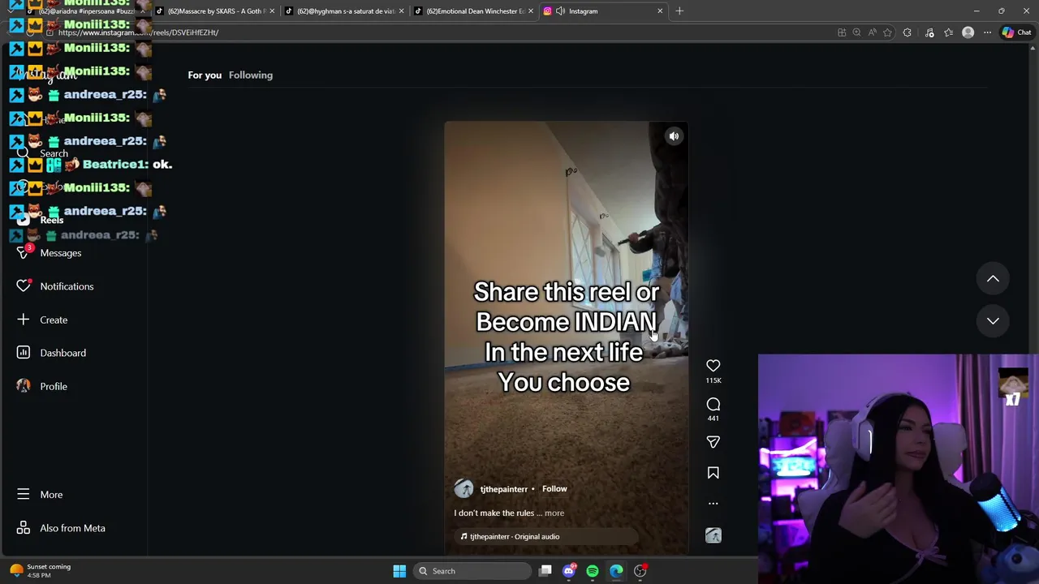The height and width of the screenshot is (584, 1039).
Task: Click the address bar URL field
Action: 438,32
